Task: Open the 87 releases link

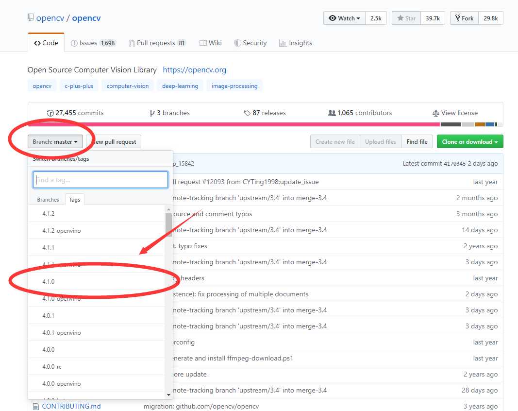Action: (265, 113)
